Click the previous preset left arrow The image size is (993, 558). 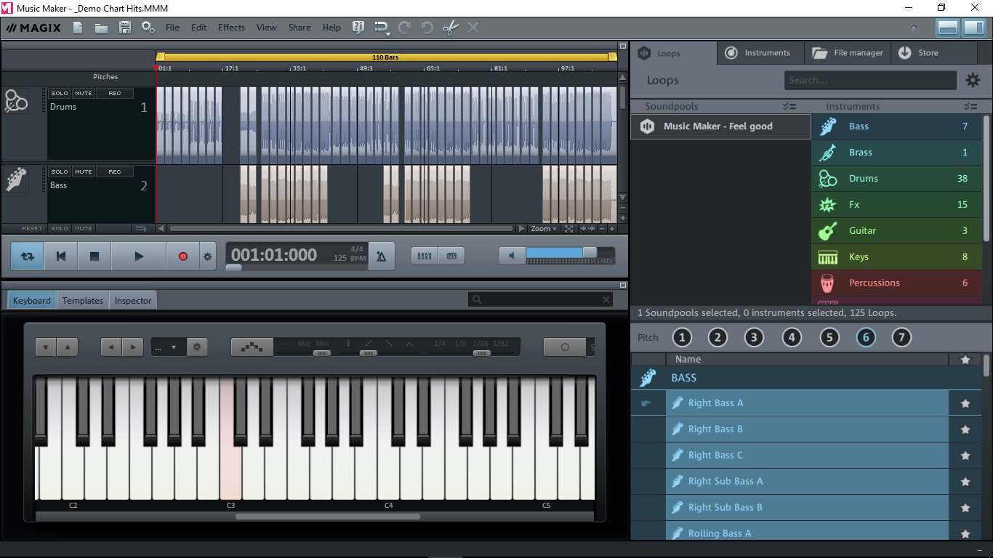[111, 347]
